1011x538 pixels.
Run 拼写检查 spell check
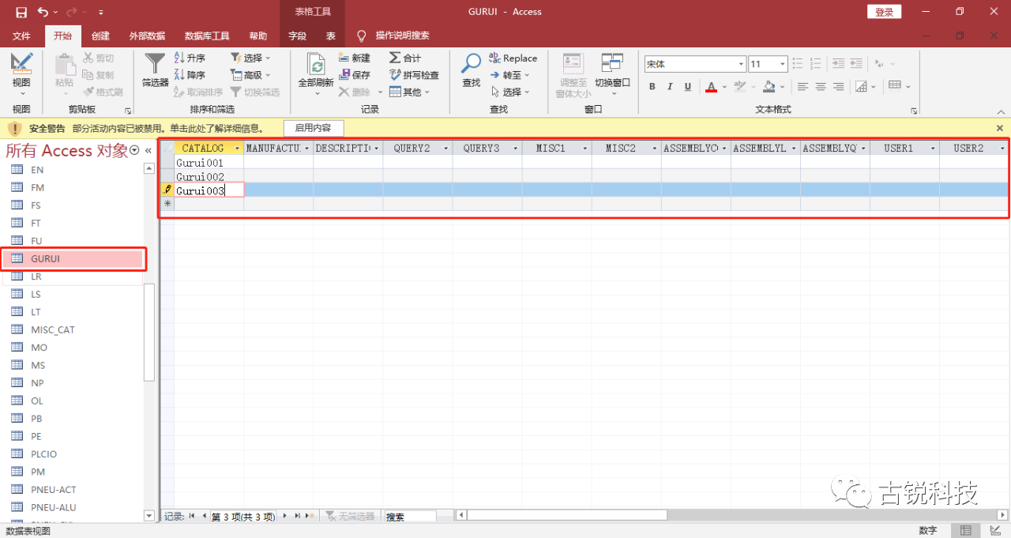(415, 75)
